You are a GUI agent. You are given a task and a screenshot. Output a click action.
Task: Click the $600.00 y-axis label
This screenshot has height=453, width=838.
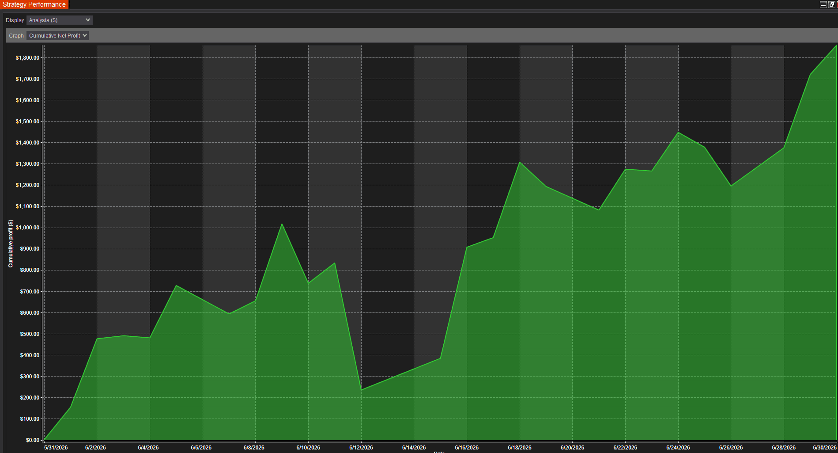pyautogui.click(x=30, y=313)
